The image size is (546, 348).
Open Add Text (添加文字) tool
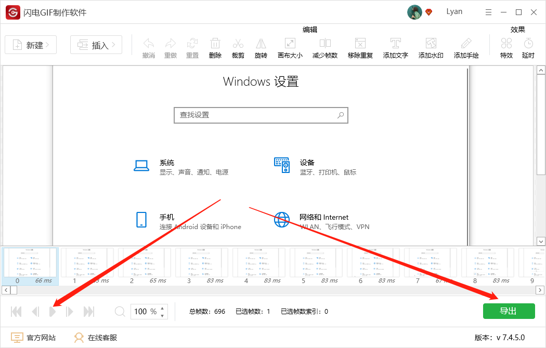[x=396, y=48]
